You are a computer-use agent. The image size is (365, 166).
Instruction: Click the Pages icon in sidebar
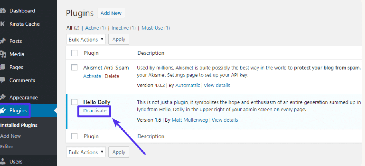point(3,67)
